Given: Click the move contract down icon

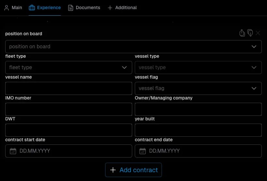Looking at the screenshot, I should coord(250,33).
